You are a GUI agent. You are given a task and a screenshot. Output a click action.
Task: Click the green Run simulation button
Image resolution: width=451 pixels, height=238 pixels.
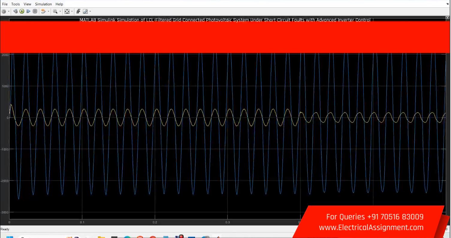click(x=22, y=11)
